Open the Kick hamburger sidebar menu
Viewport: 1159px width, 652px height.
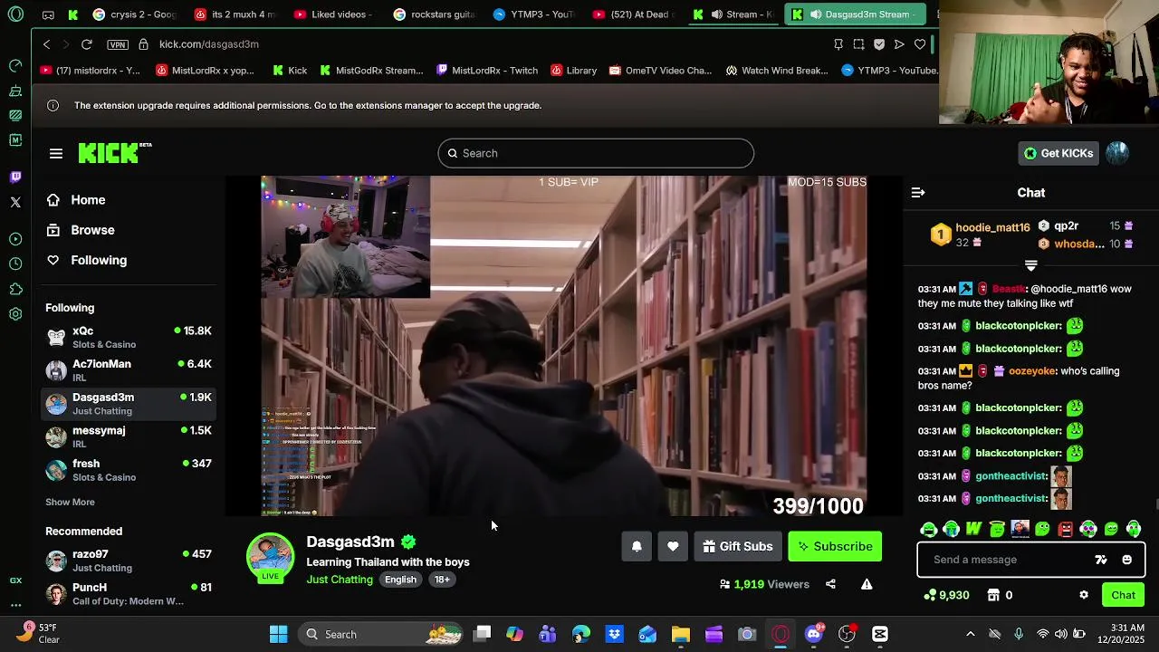pos(56,154)
